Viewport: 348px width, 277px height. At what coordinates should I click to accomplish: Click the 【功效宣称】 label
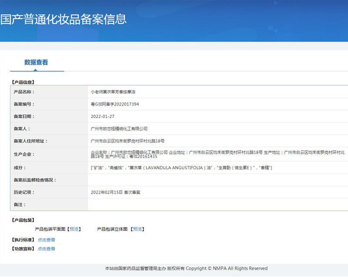(x=23, y=249)
